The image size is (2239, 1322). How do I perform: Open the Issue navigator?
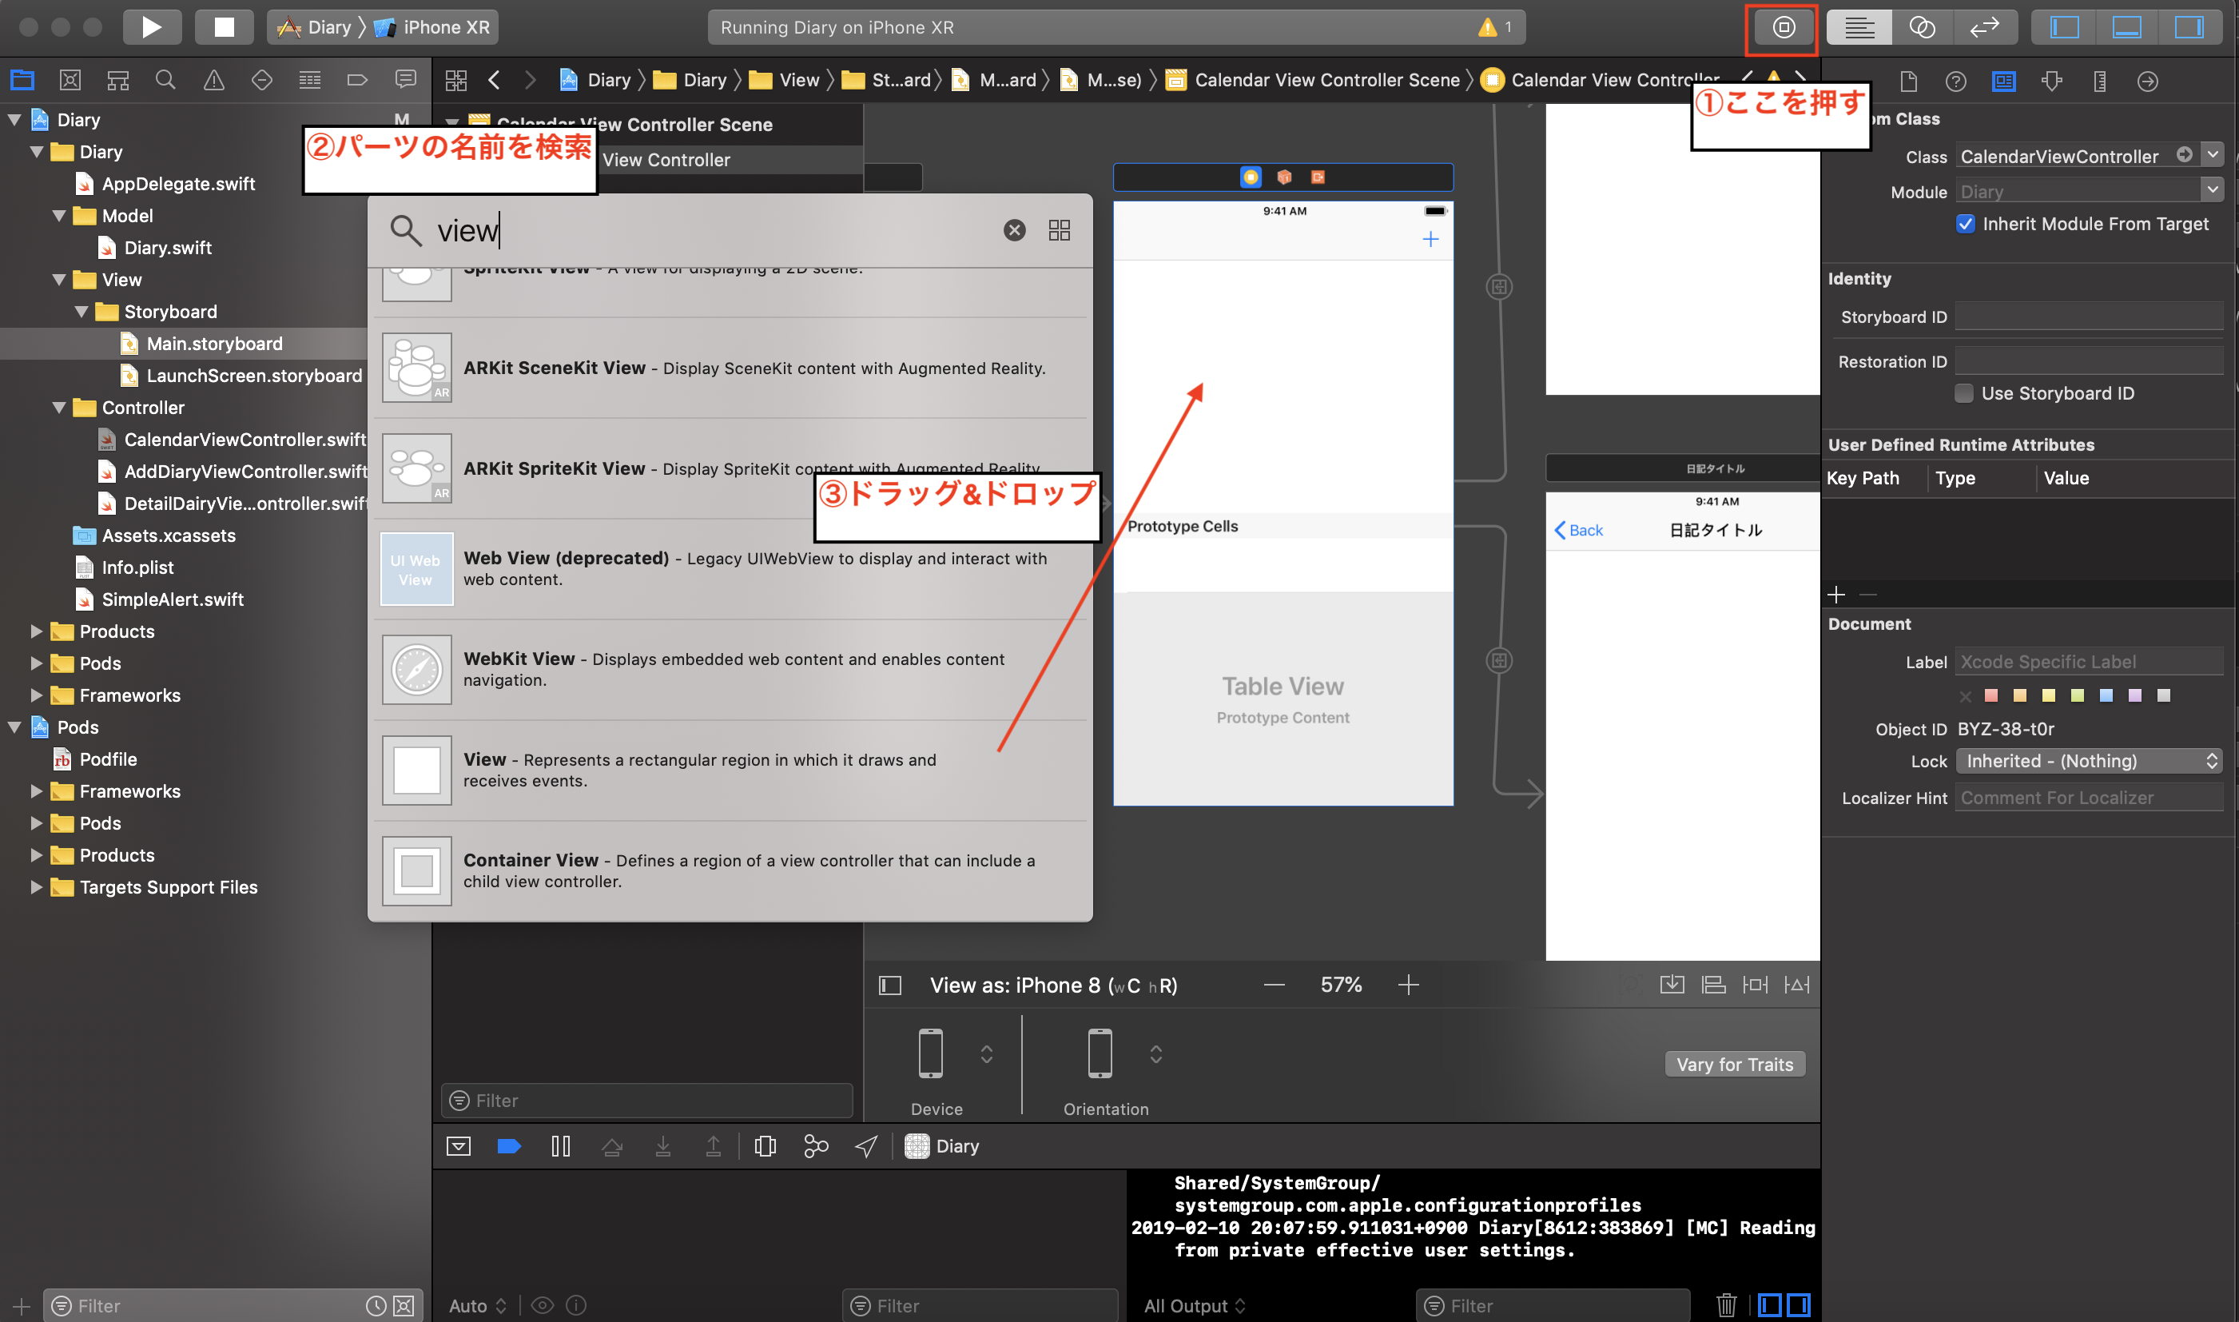(213, 80)
